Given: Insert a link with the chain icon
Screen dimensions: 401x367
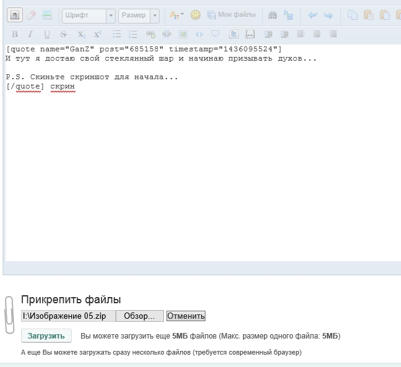Looking at the screenshot, I should [150, 34].
